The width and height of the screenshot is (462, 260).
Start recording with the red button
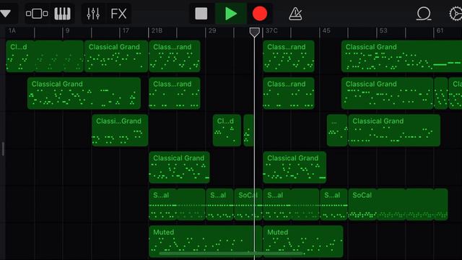tap(260, 14)
